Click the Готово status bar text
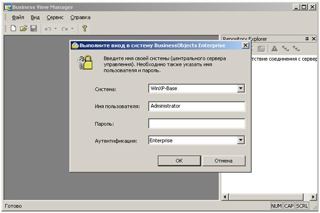The image size is (320, 213). (x=13, y=206)
